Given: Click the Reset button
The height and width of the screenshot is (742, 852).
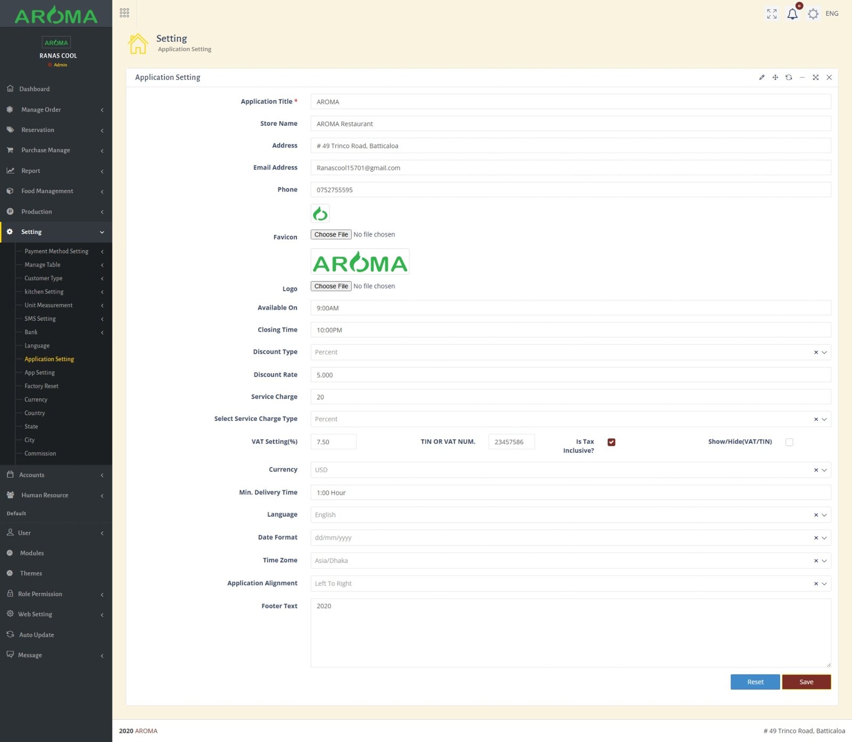Looking at the screenshot, I should [x=755, y=682].
